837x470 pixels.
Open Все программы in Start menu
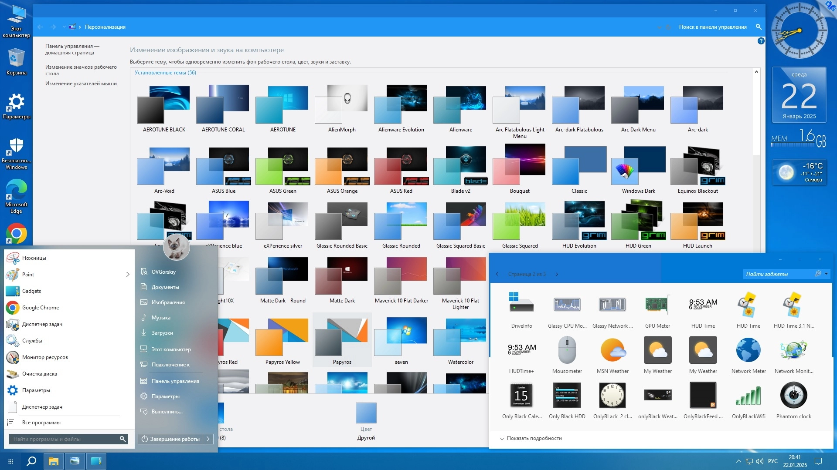(41, 423)
